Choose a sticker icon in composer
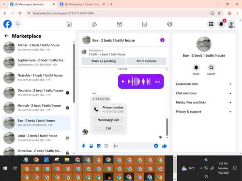 [x=99, y=146]
